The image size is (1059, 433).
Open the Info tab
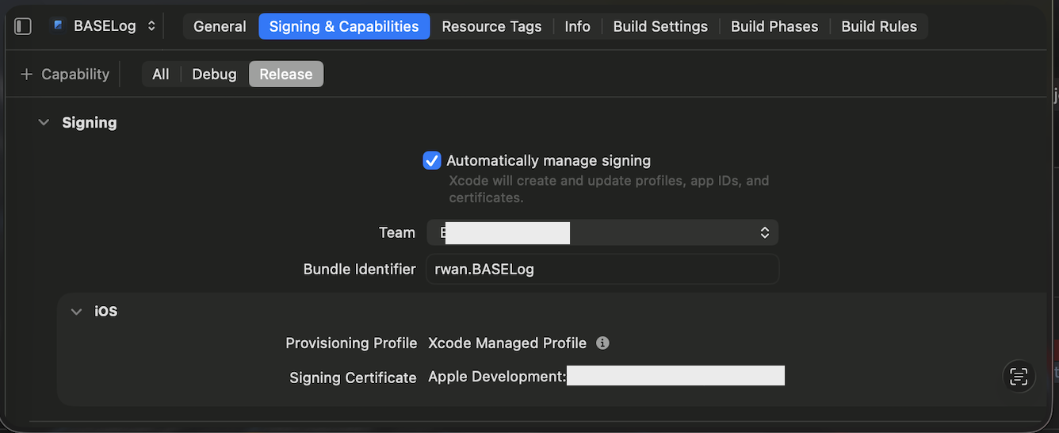tap(577, 26)
